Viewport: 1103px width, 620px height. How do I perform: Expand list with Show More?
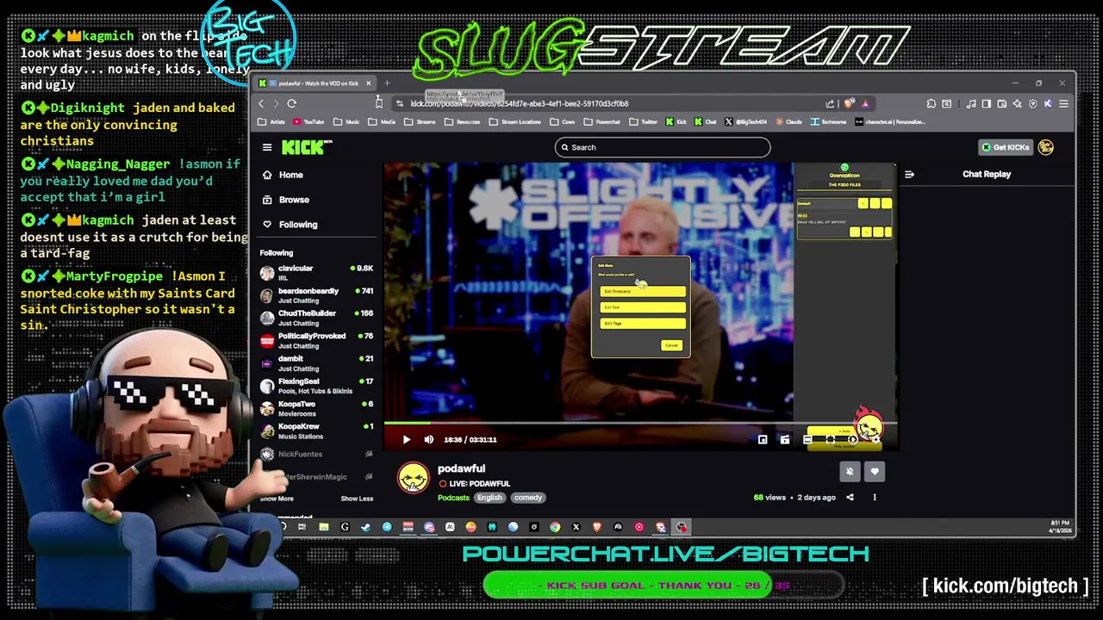(277, 499)
